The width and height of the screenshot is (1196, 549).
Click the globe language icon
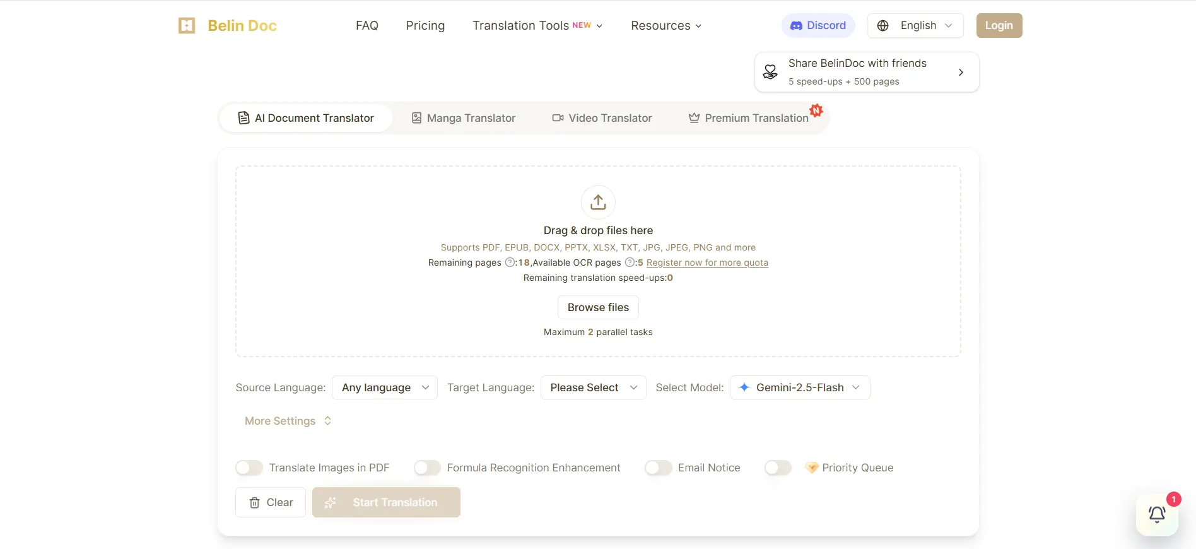tap(883, 25)
